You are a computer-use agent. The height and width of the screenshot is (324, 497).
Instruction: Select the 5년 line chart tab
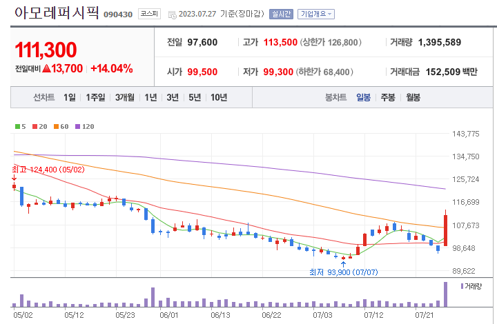pos(195,97)
